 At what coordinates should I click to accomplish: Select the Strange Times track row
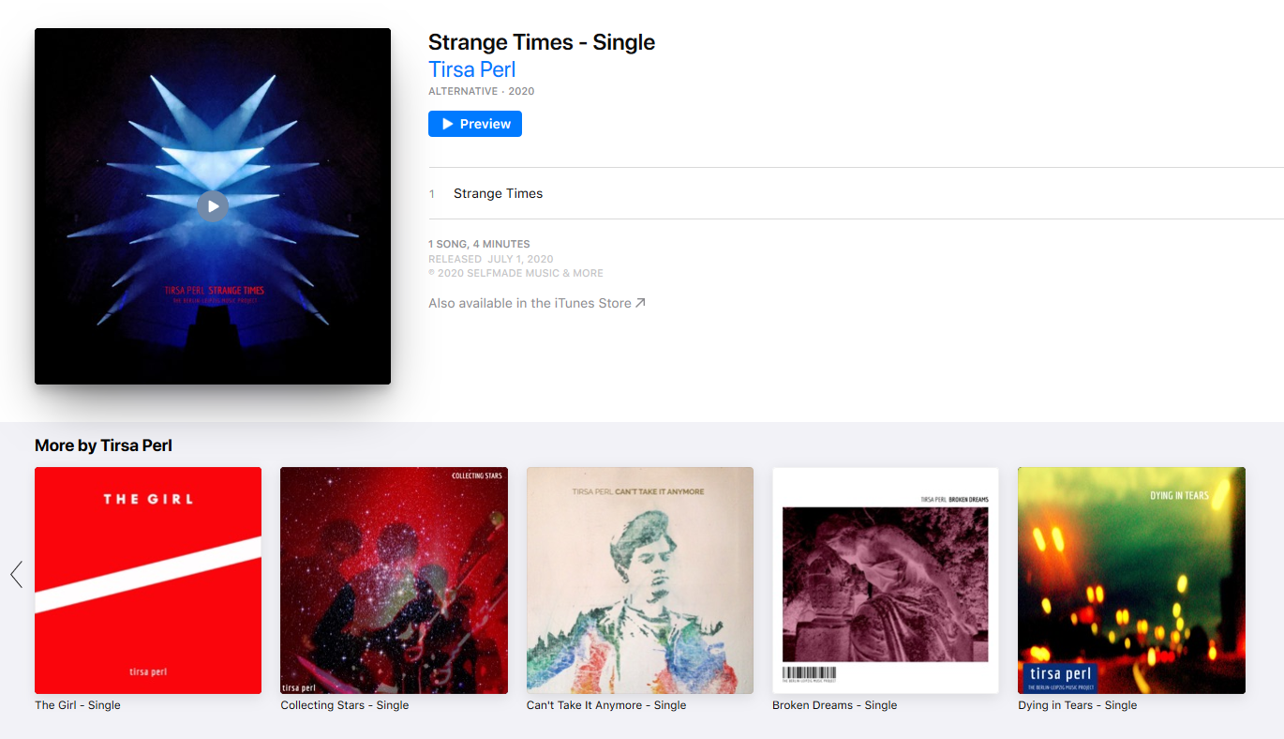pos(856,193)
